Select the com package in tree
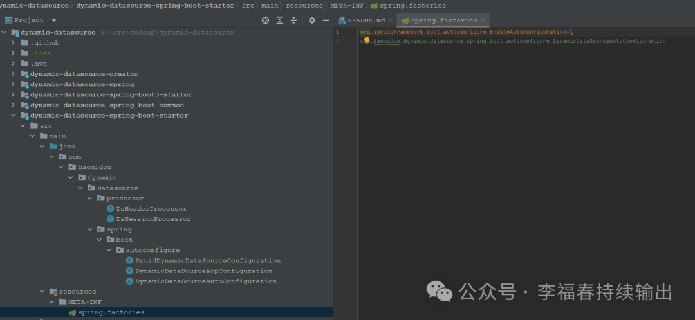The image size is (695, 320). click(x=75, y=157)
